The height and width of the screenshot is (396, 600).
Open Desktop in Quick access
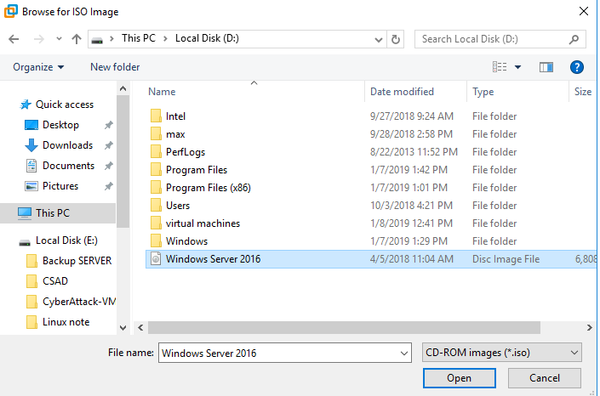60,125
